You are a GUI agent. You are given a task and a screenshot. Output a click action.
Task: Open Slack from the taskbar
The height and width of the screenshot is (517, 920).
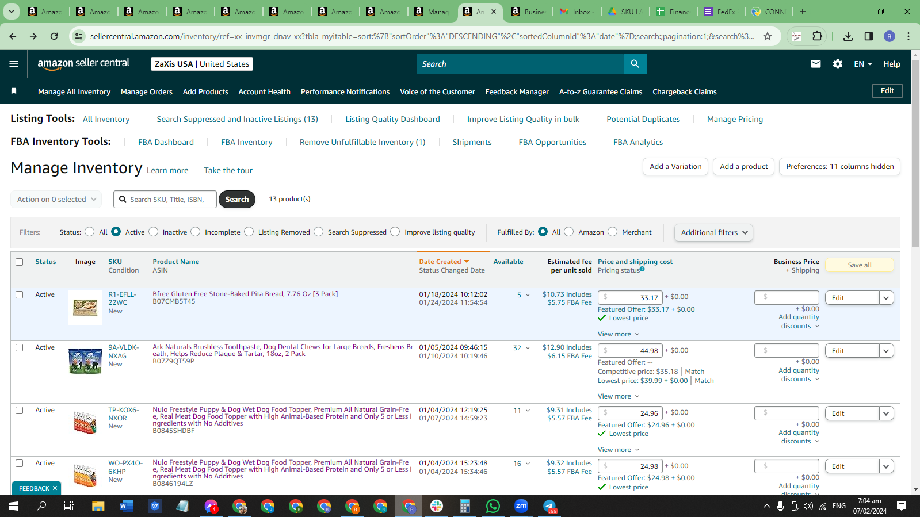click(437, 506)
